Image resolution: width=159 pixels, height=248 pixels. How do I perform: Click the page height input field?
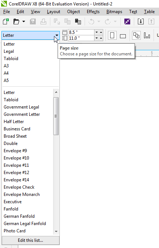pyautogui.click(x=81, y=38)
